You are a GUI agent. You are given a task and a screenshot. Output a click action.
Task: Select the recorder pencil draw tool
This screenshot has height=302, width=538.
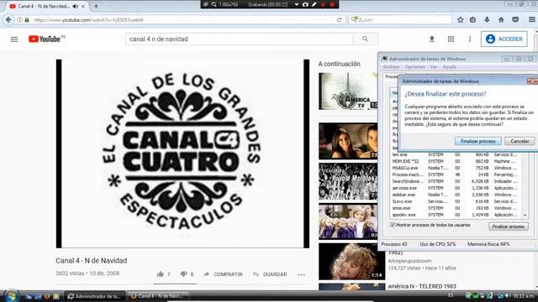click(x=314, y=4)
